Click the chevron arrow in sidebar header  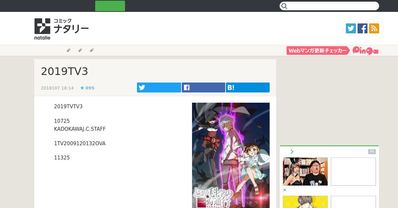coord(292,152)
